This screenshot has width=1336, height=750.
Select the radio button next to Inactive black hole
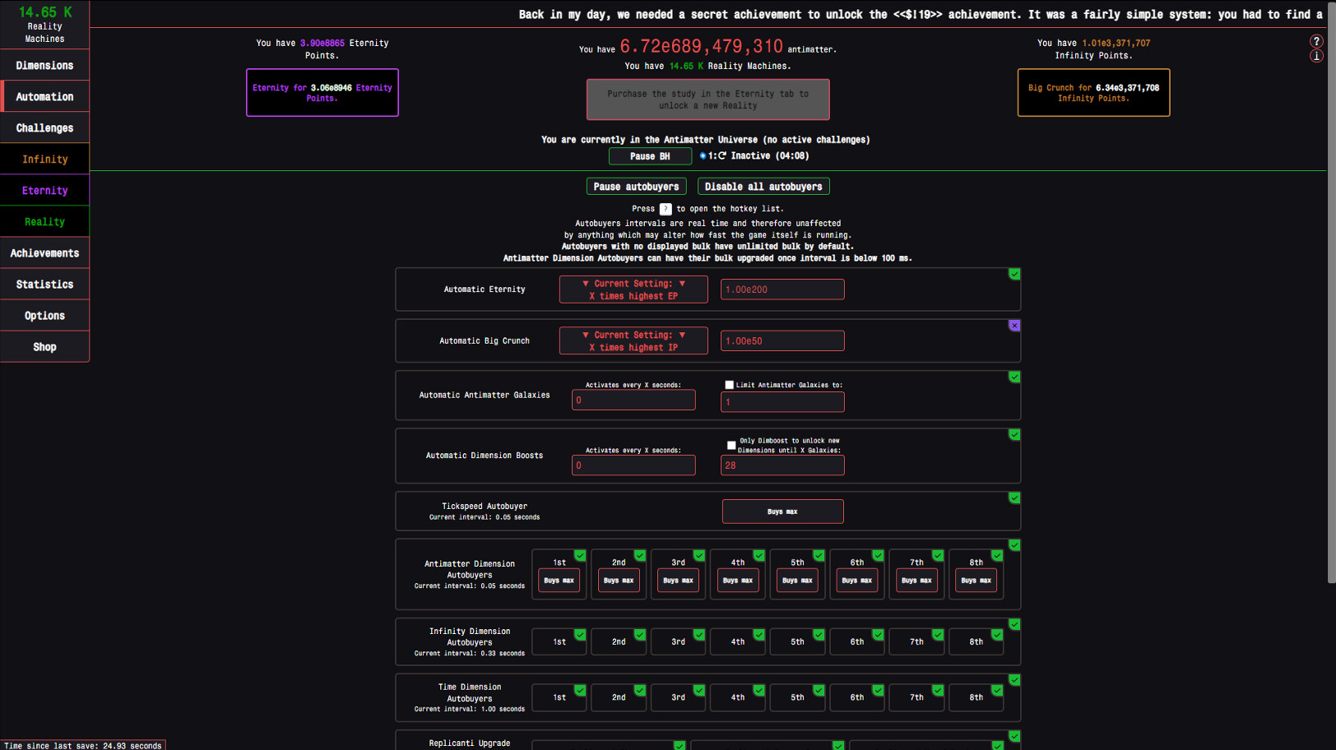click(x=703, y=155)
